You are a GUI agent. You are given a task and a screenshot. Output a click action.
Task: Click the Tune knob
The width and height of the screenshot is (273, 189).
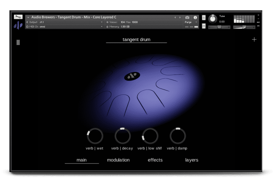(x=213, y=19)
